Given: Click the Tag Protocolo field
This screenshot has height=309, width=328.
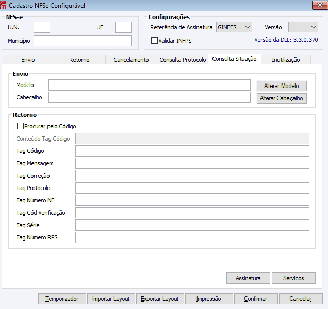Looking at the screenshot, I should coord(192,188).
